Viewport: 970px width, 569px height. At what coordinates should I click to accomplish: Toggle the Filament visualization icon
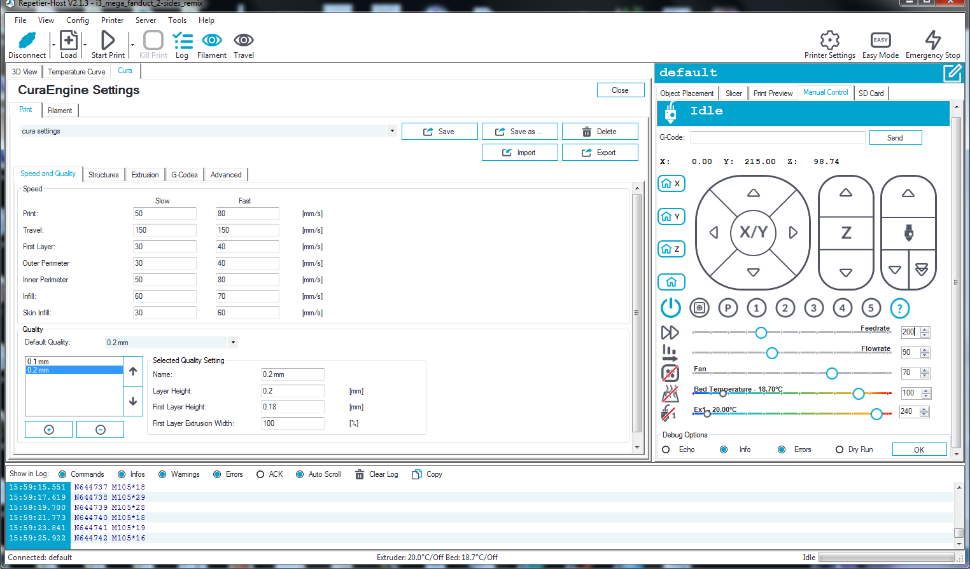click(211, 42)
